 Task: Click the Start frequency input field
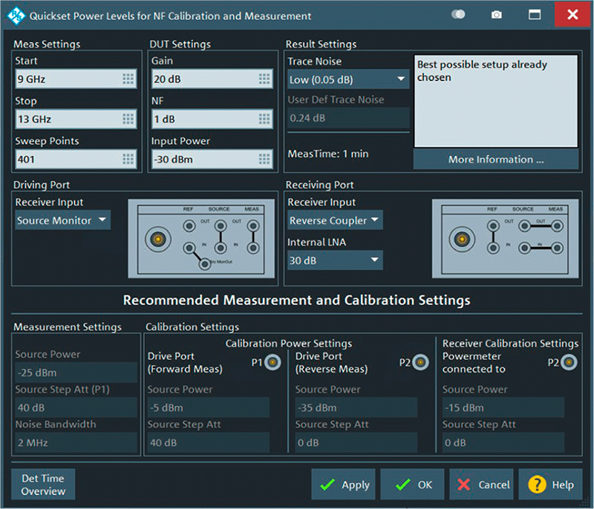pyautogui.click(x=67, y=79)
